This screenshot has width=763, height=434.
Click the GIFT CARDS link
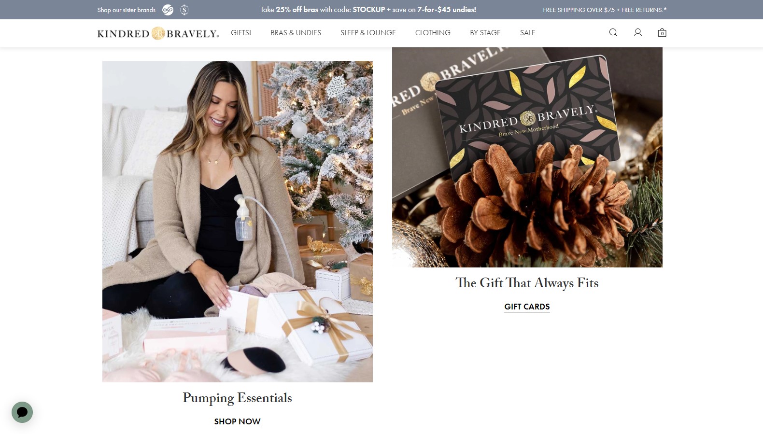(527, 307)
